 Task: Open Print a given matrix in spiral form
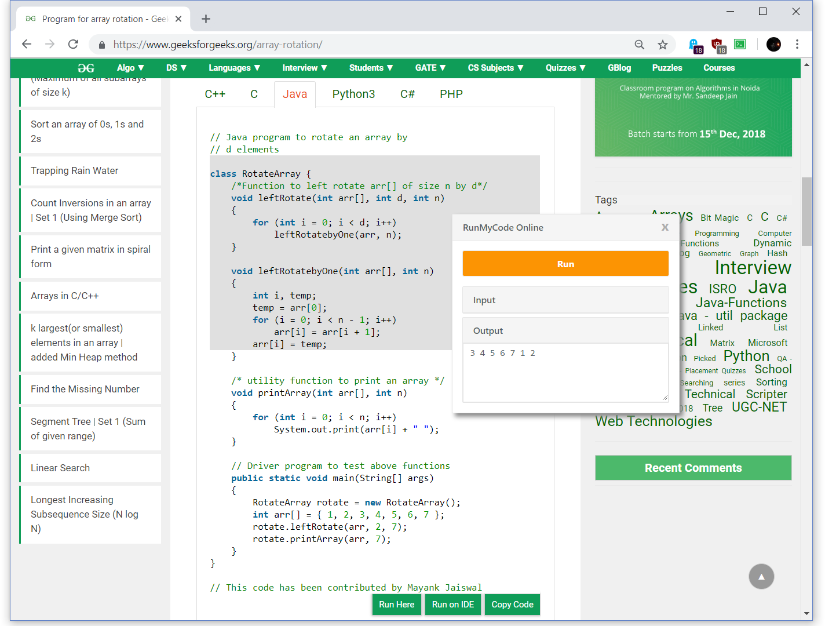pyautogui.click(x=90, y=257)
